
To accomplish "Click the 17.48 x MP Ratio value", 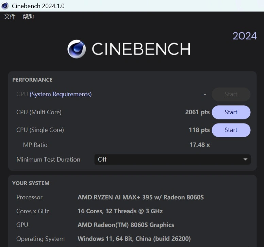I will pos(200,145).
